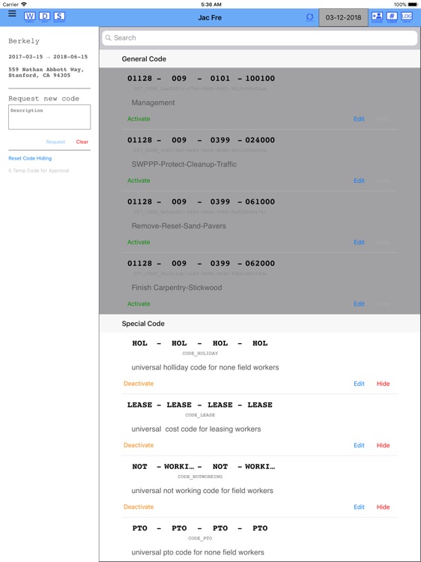Open the # CODE icon
421x562 pixels.
coord(392,16)
